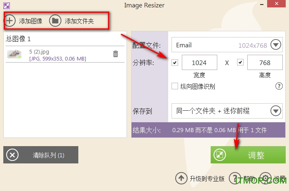Minimize the Image Resizer window
Screen dimensions: 289x191
[261, 5]
